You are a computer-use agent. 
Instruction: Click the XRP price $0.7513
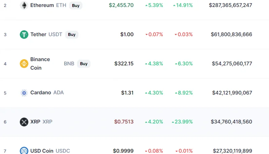pos(124,122)
